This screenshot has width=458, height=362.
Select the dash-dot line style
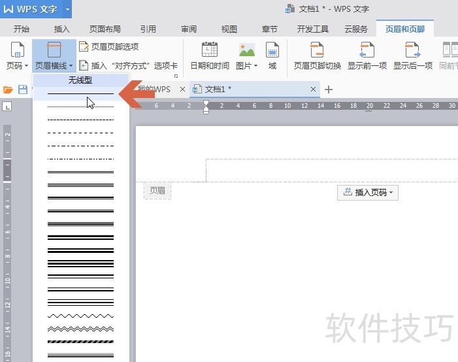[80, 146]
